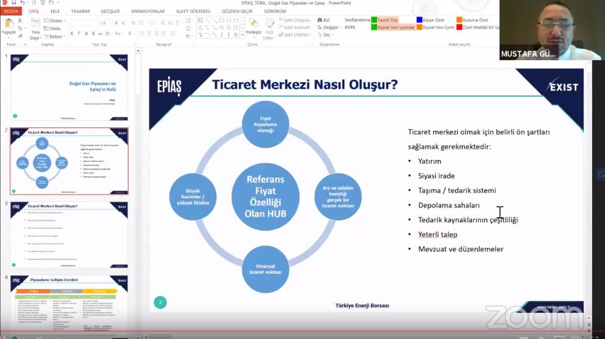
Task: Click Sıfırla to reset slide
Action: [52, 29]
